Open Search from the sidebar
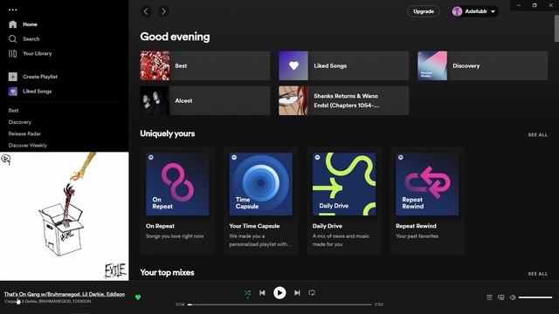Screen dimensions: 559x314 24,38
